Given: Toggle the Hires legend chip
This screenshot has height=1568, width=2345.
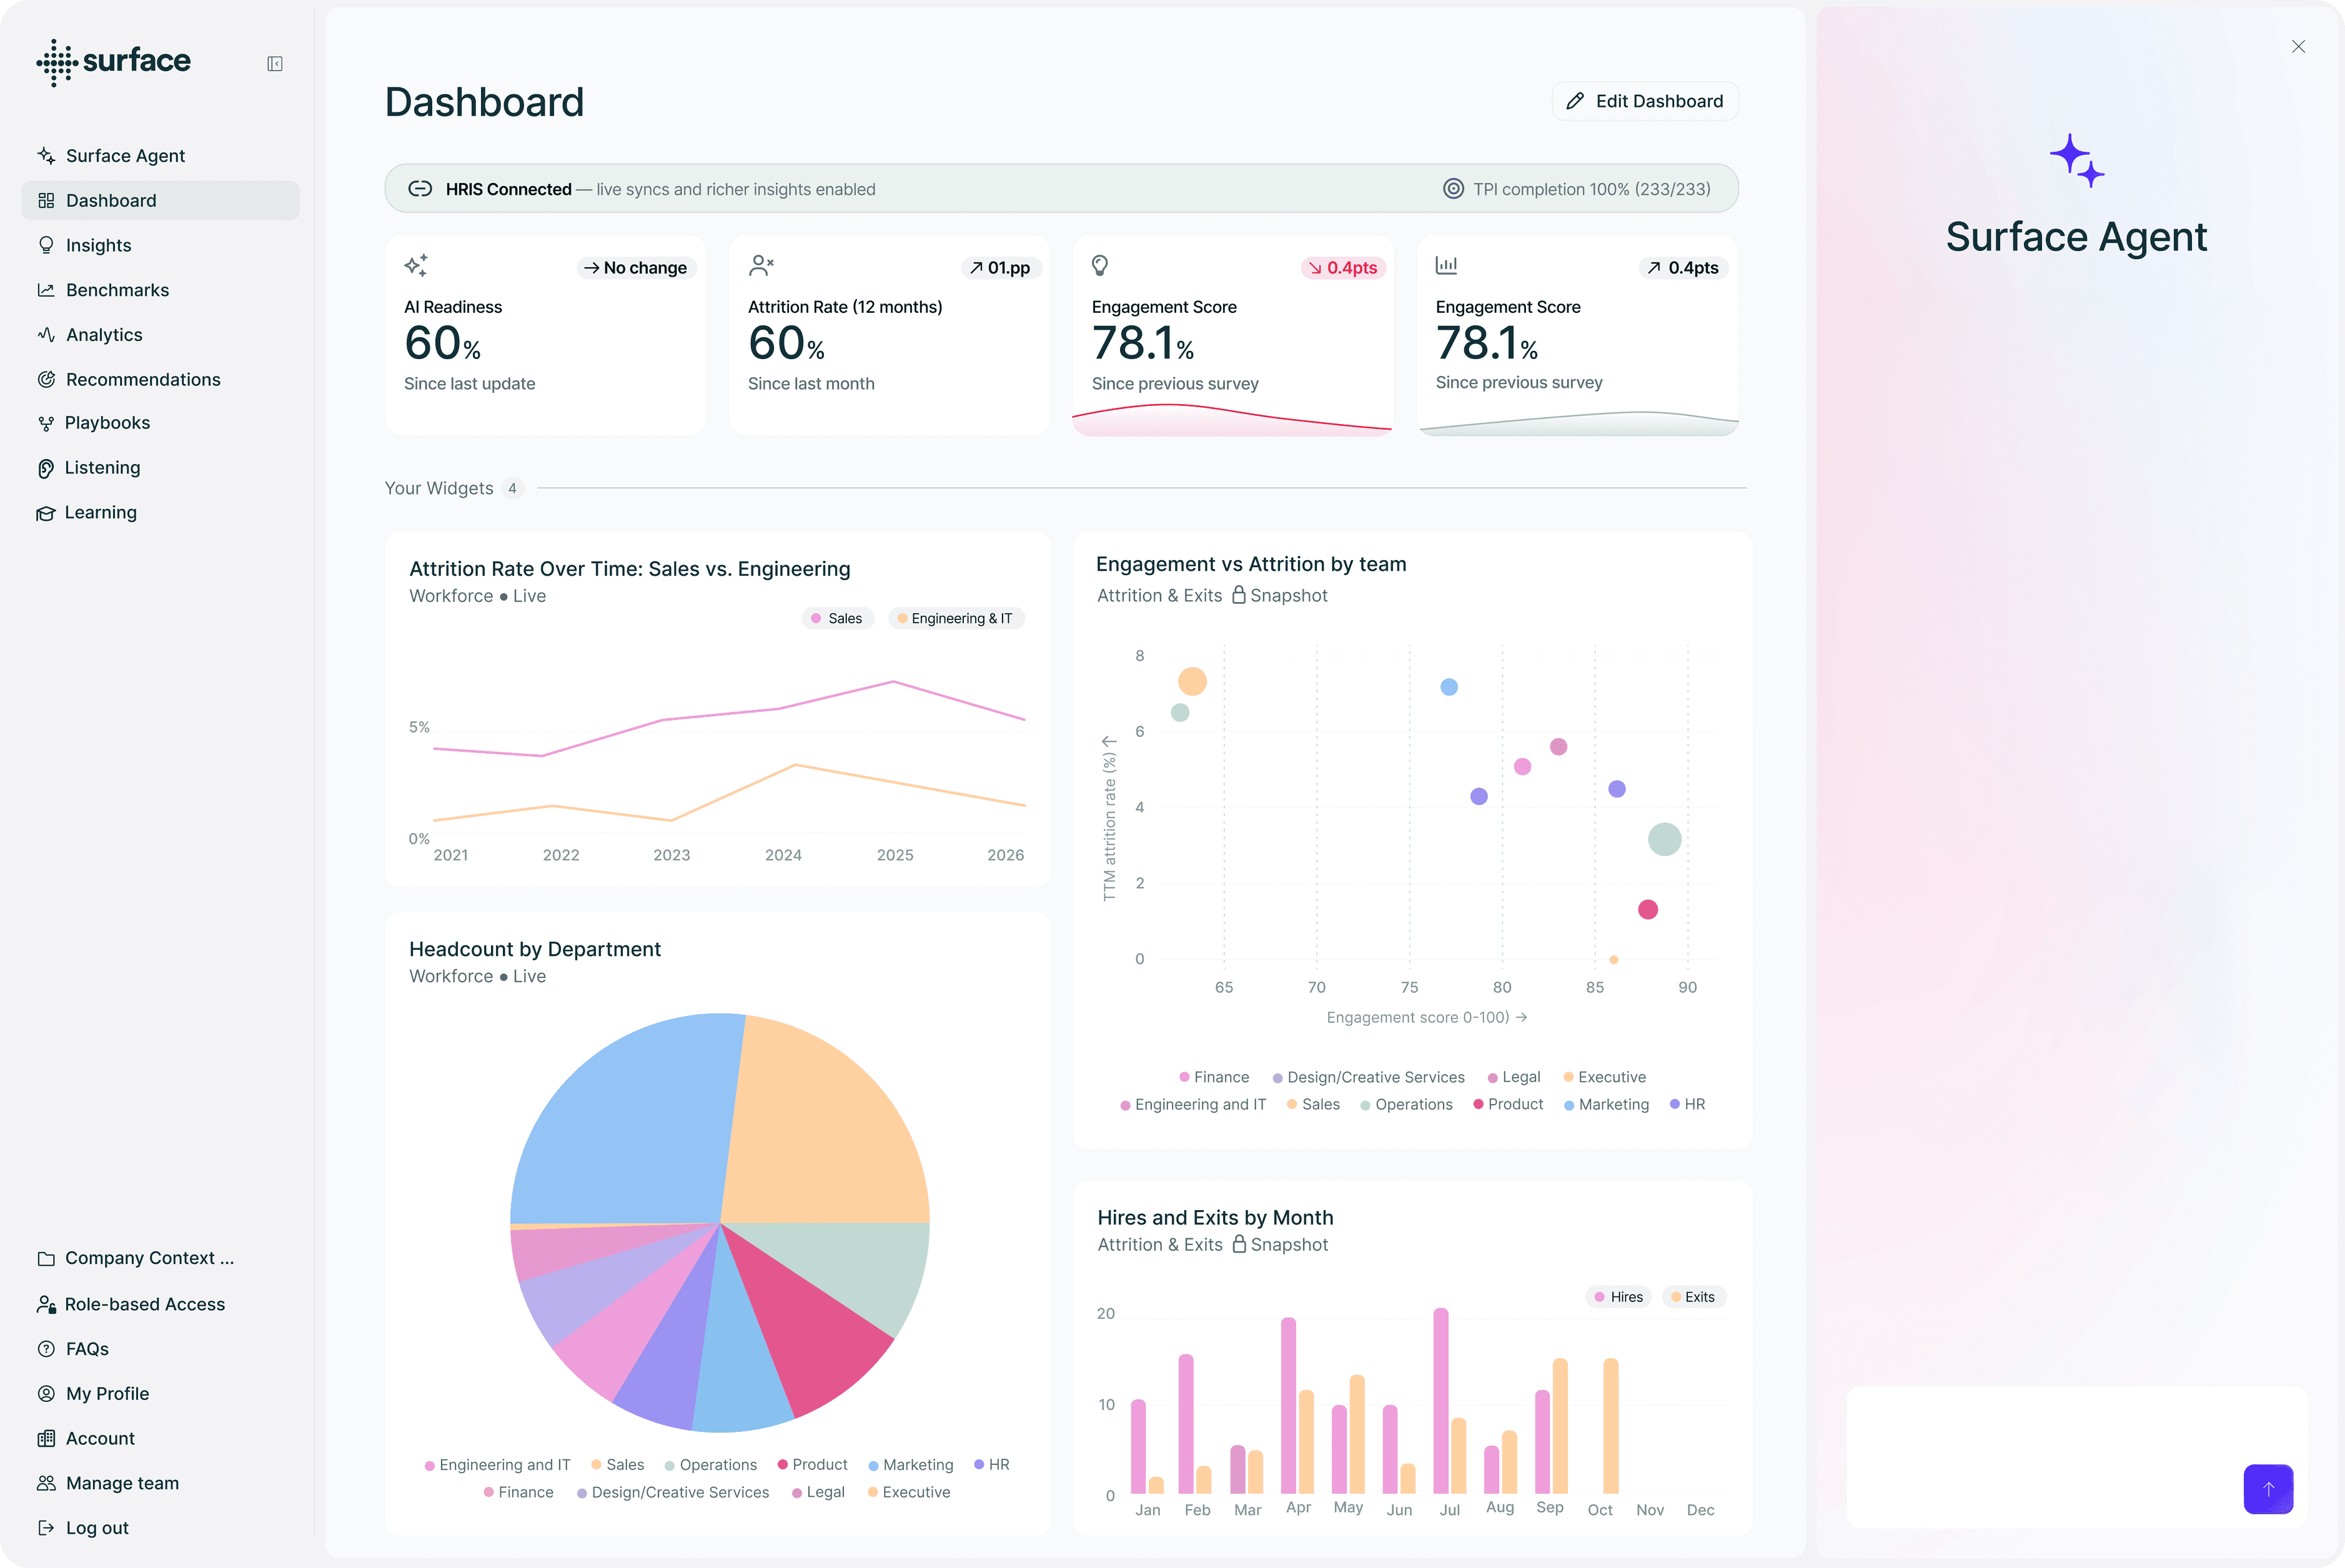Looking at the screenshot, I should (1619, 1297).
